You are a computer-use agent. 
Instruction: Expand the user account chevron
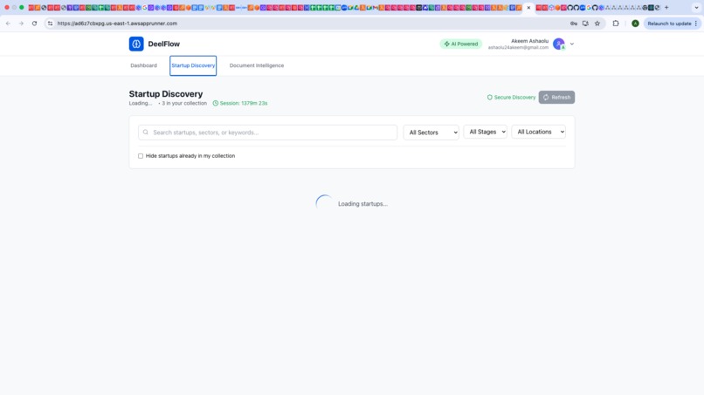[x=572, y=44]
